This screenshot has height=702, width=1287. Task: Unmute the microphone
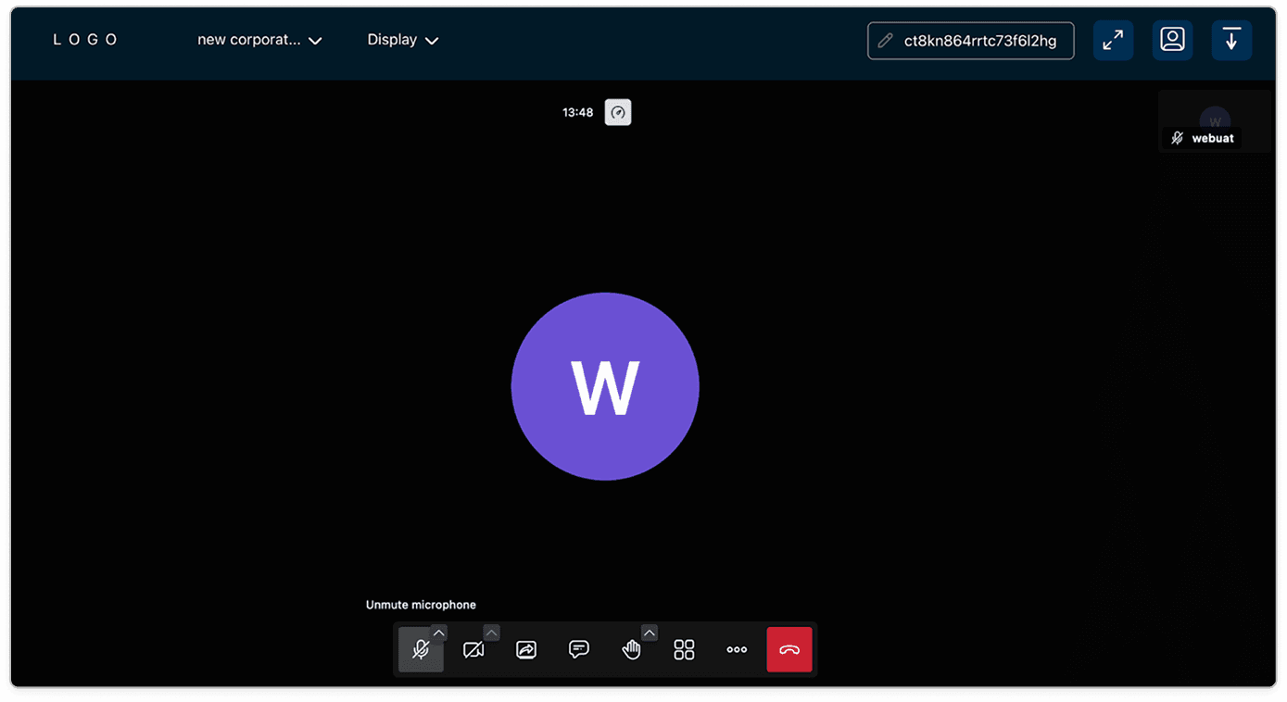(420, 650)
